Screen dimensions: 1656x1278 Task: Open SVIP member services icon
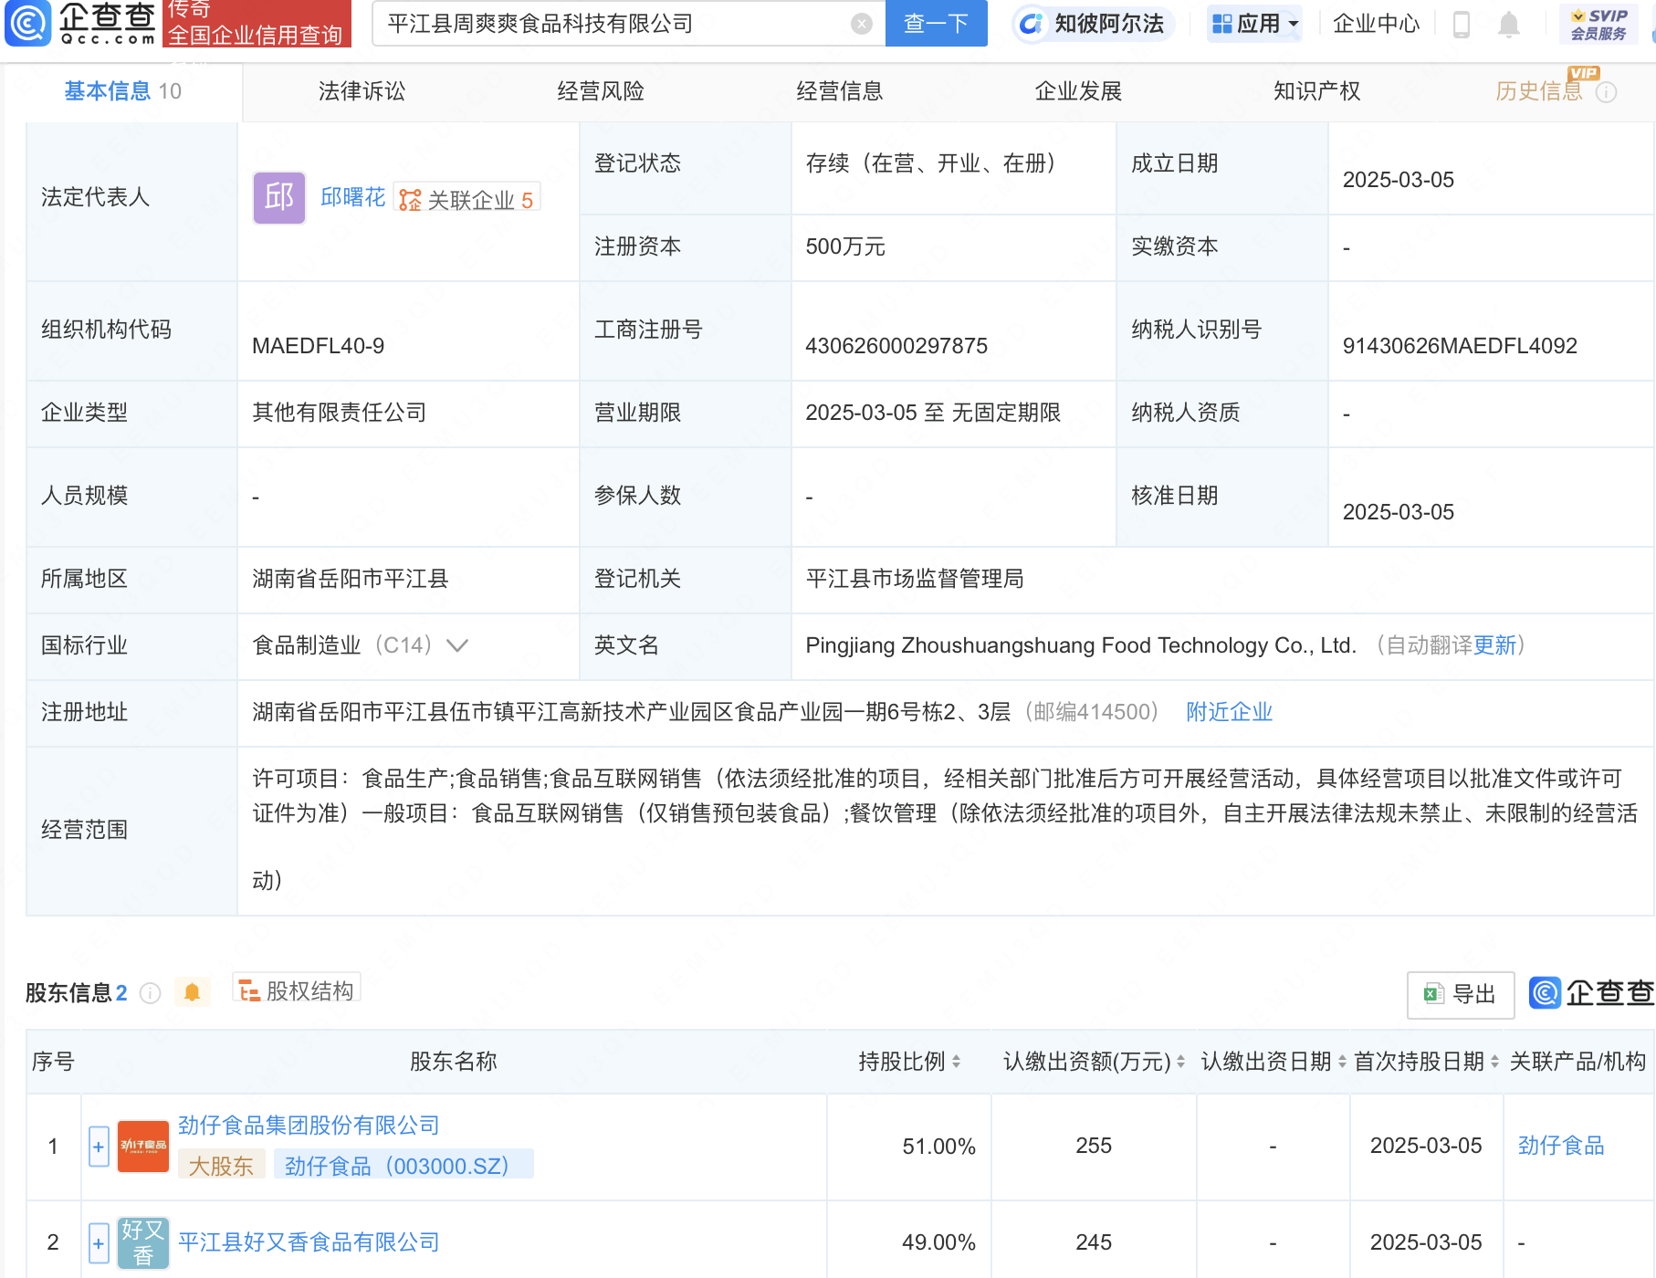(x=1598, y=24)
